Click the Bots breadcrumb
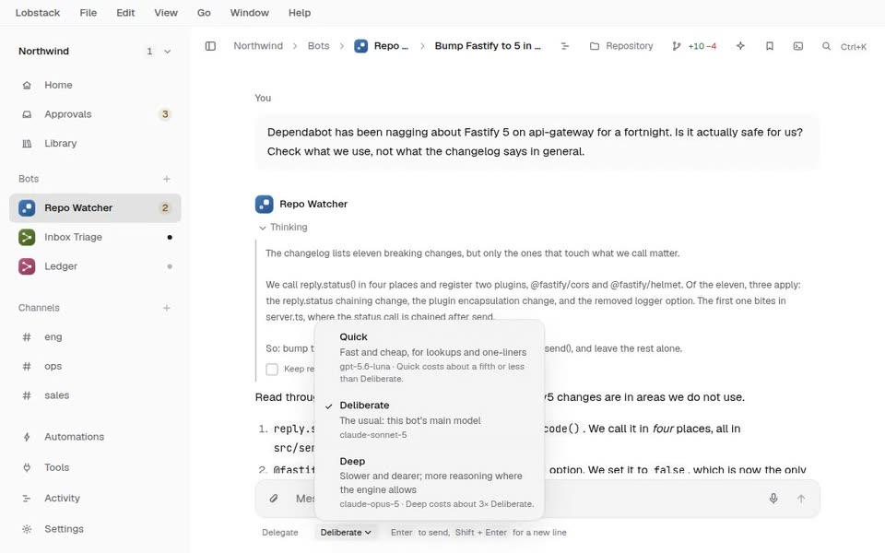 point(318,46)
